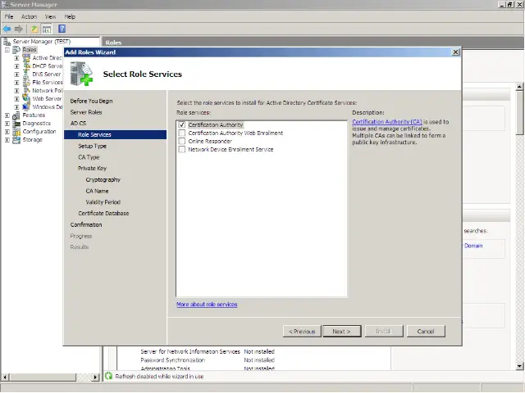Go to the Setup Type wizard step
Viewport: 525px width, 393px height.
point(92,146)
